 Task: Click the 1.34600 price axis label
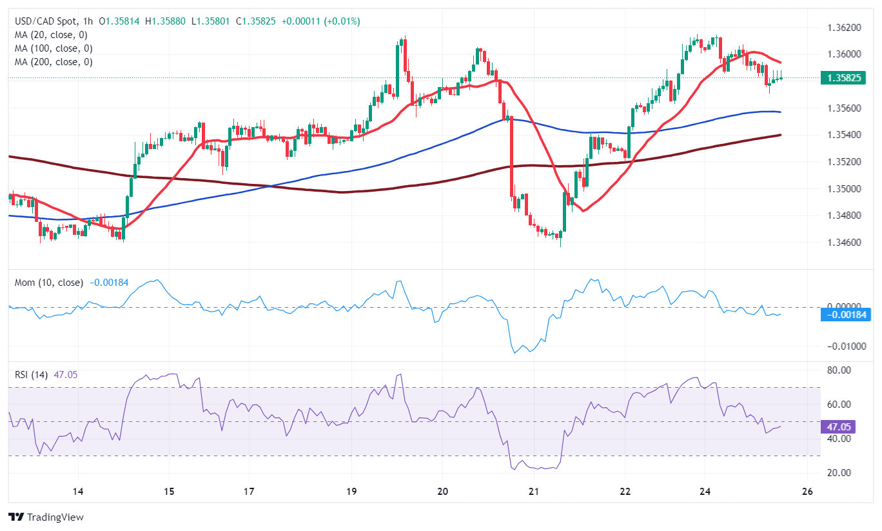tap(845, 243)
